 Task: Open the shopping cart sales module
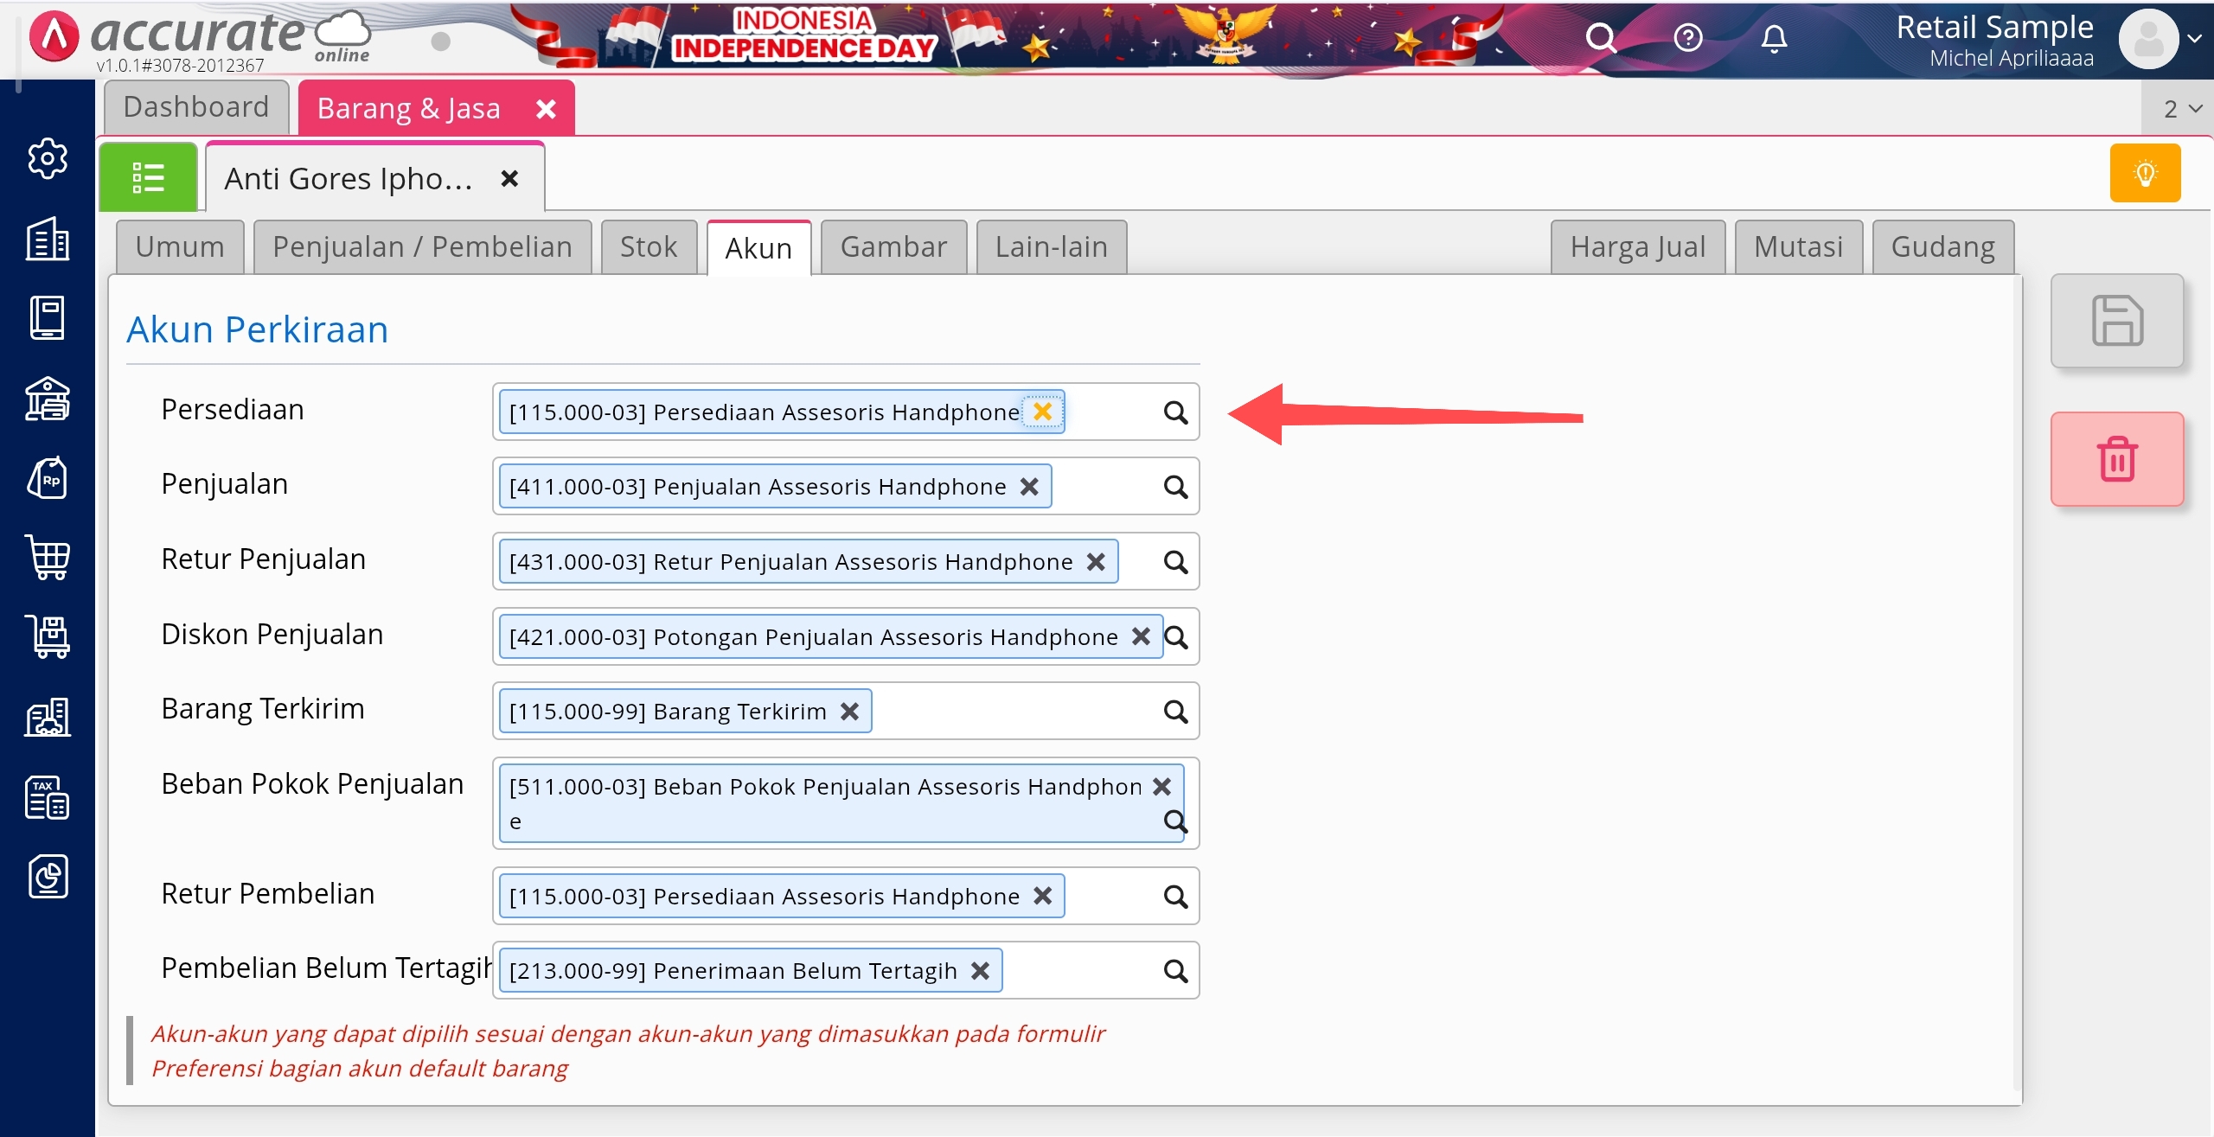coord(48,558)
